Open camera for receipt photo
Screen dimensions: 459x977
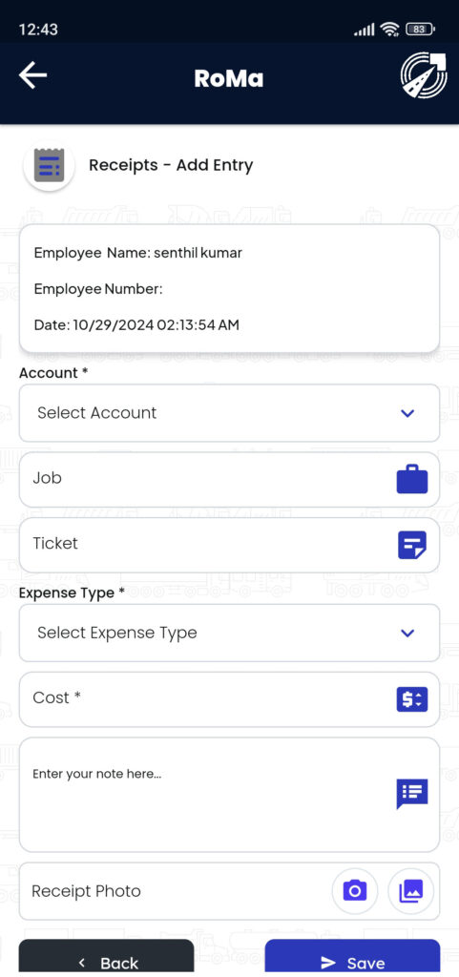coord(355,891)
